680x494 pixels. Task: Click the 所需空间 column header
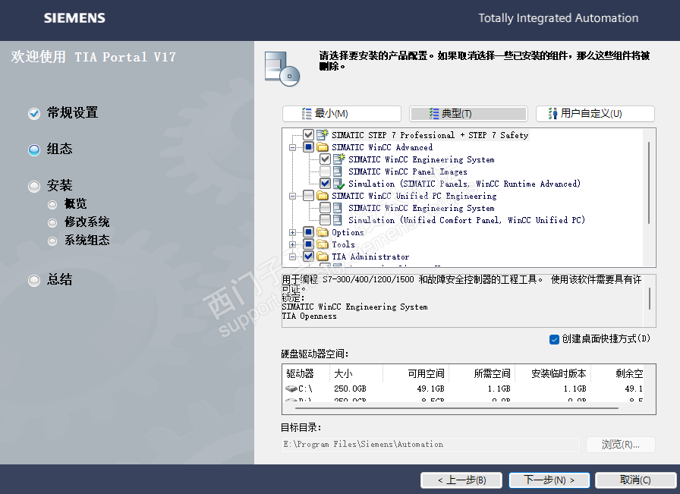click(x=482, y=373)
